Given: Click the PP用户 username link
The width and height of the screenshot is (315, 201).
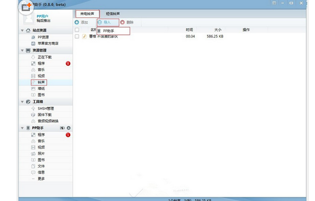Looking at the screenshot, I should [42, 16].
